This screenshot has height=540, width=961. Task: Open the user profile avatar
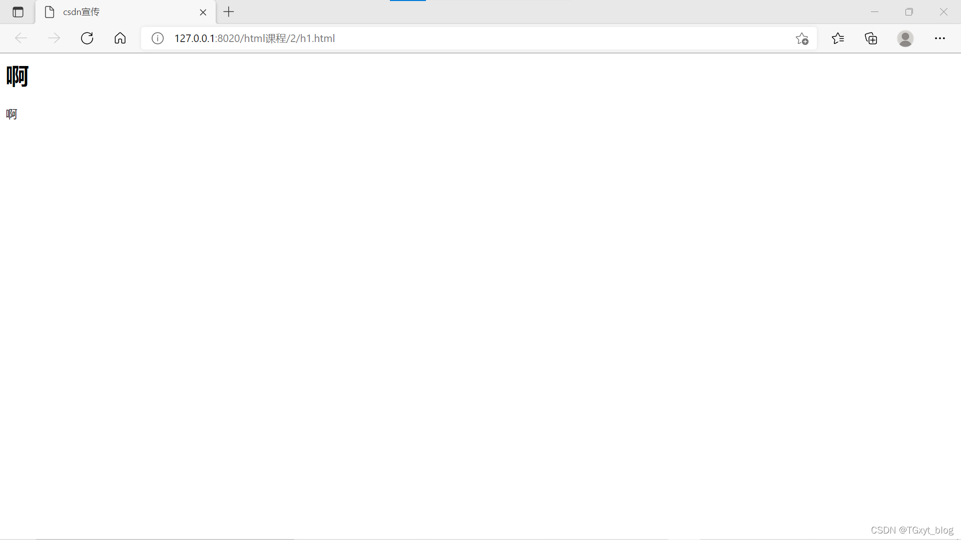[905, 38]
